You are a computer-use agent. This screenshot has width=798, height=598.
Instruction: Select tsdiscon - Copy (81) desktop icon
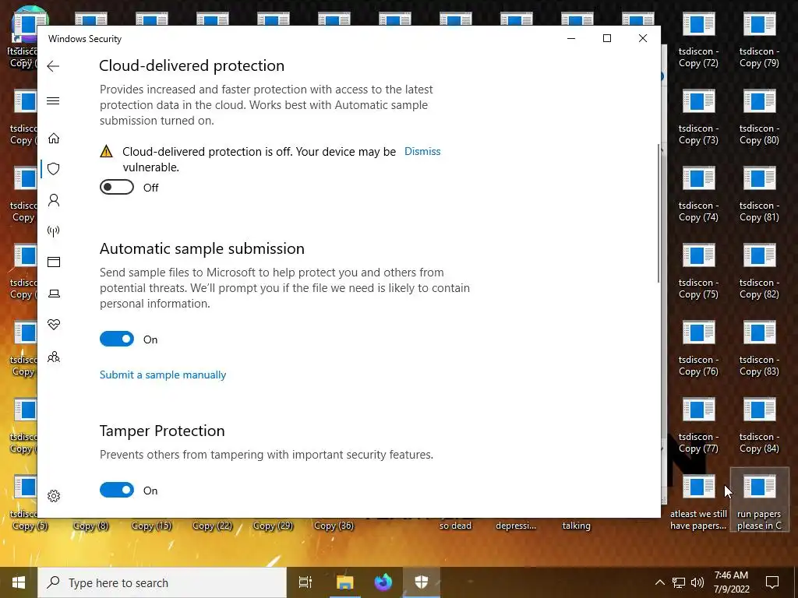point(759,195)
